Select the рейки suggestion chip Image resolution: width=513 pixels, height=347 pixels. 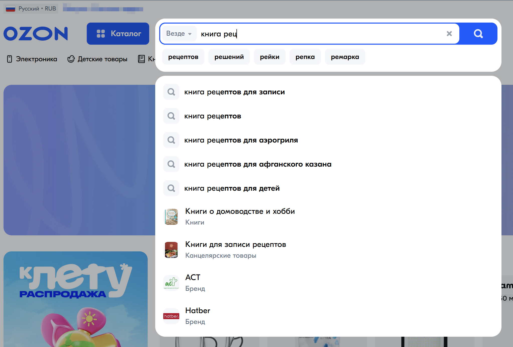click(x=270, y=57)
